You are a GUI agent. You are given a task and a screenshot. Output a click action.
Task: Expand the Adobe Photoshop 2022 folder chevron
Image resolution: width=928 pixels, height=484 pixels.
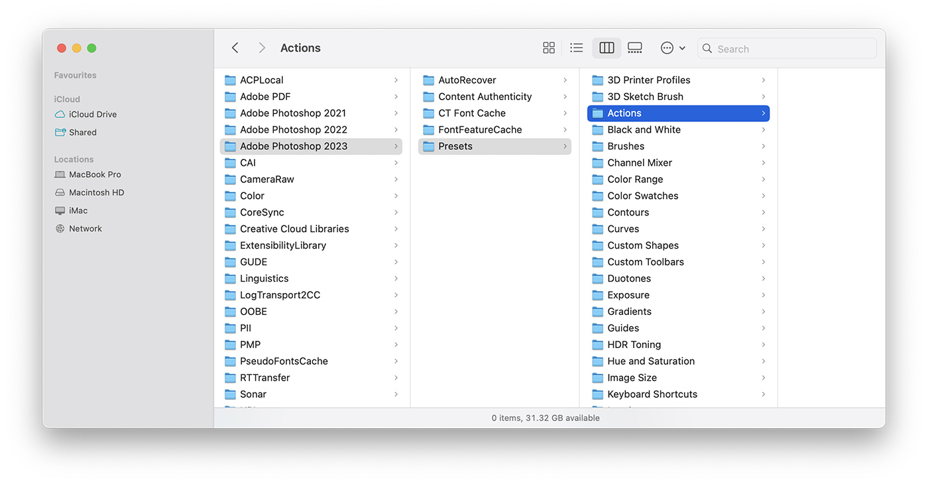click(x=396, y=130)
